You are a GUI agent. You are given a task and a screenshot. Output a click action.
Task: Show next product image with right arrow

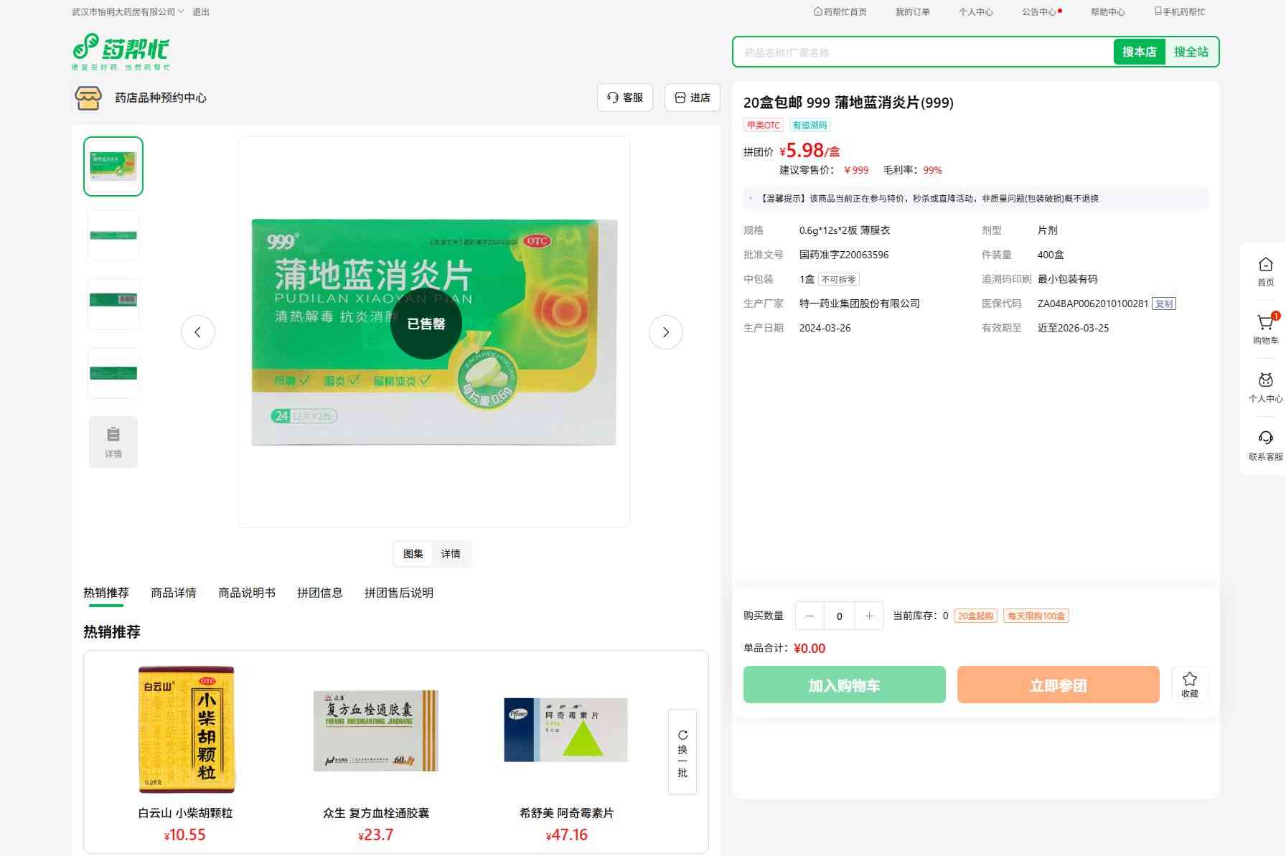(665, 332)
